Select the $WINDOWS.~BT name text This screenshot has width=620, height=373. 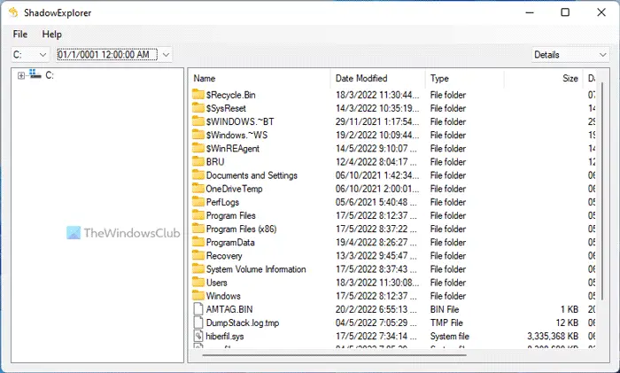240,122
